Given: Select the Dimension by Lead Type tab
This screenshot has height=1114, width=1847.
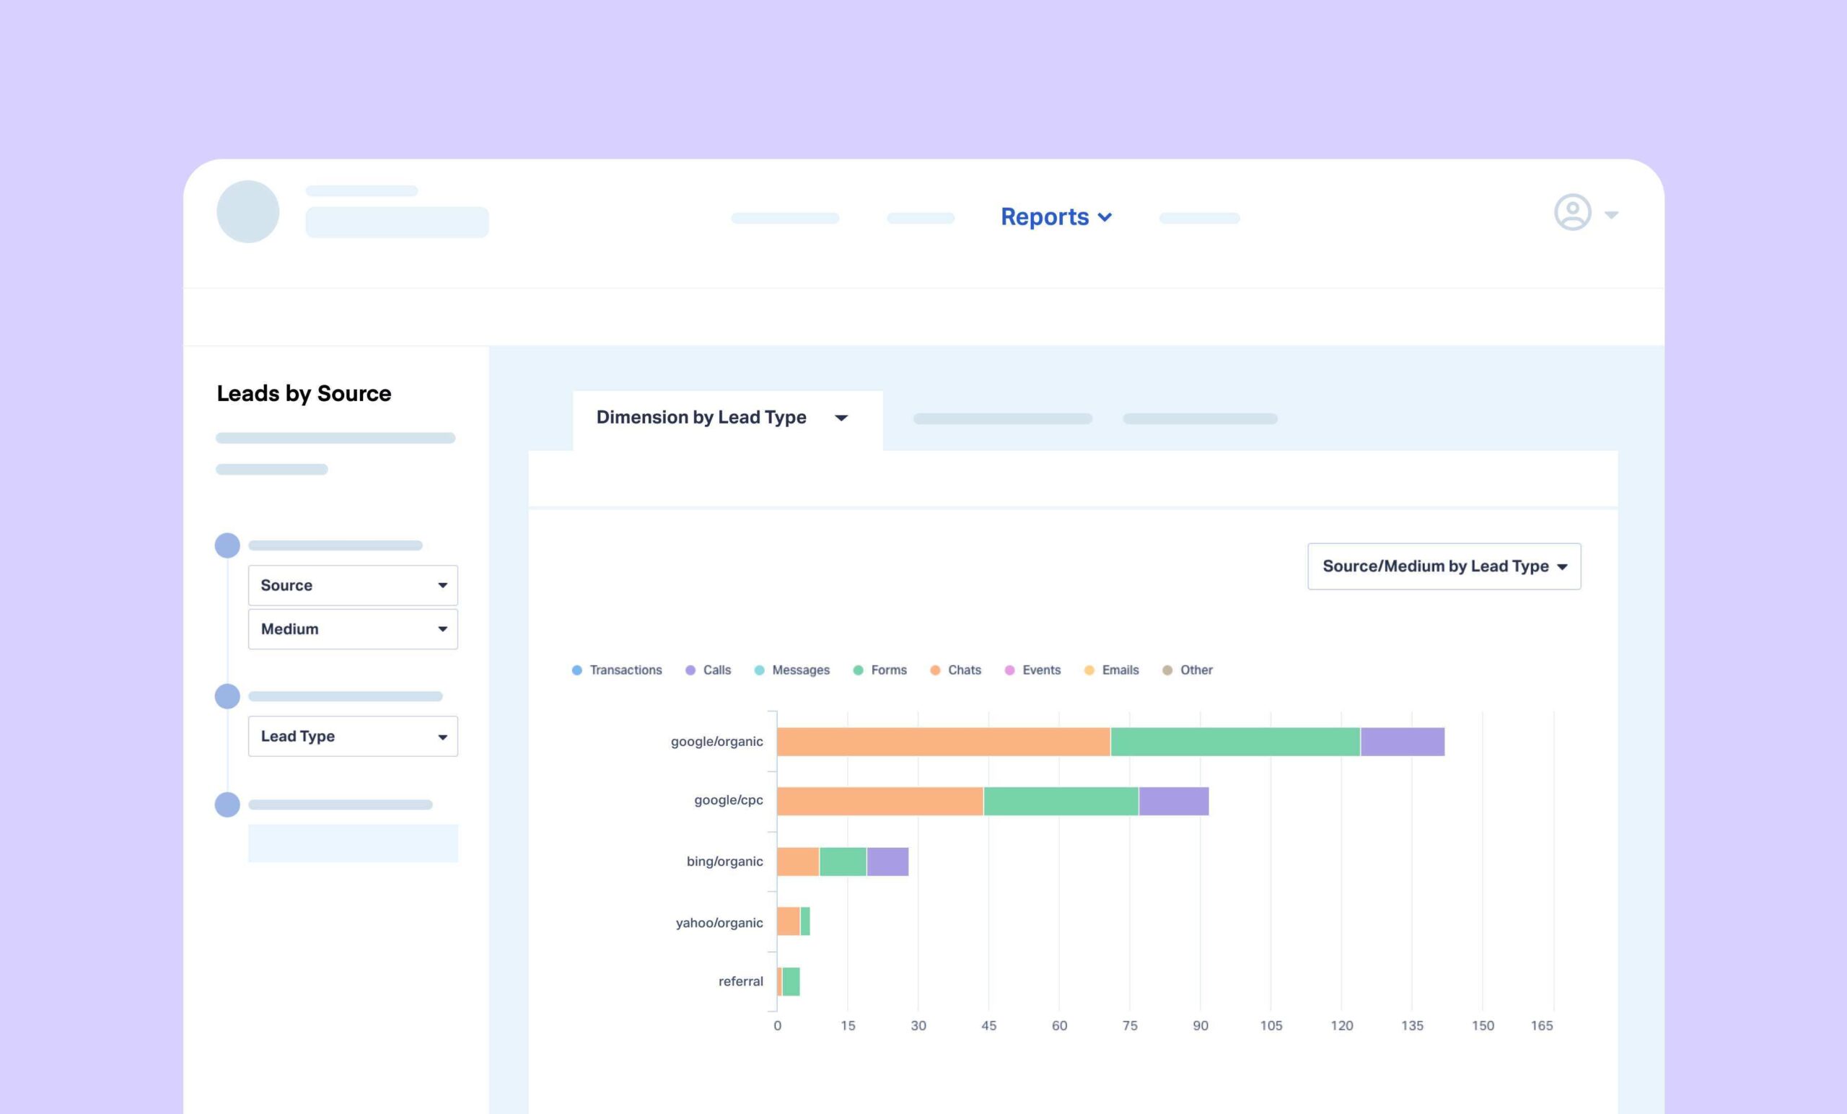Looking at the screenshot, I should pos(723,418).
